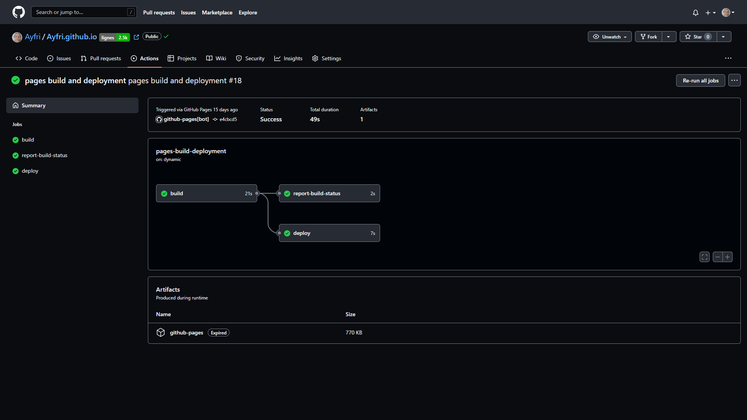This screenshot has height=420, width=747.
Task: Expand the Unwatch notifications dropdown
Action: [x=610, y=37]
